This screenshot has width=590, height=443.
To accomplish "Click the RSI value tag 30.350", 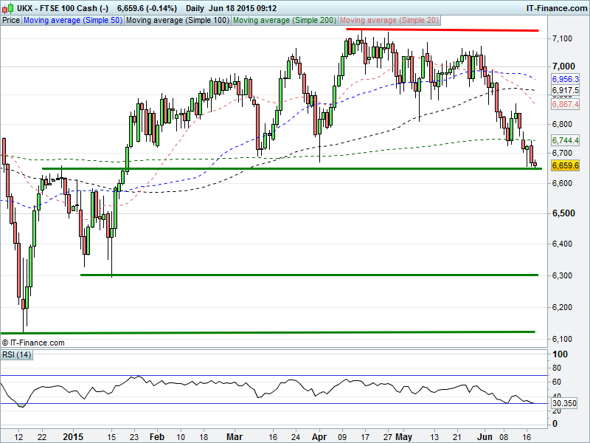I will 563,404.
